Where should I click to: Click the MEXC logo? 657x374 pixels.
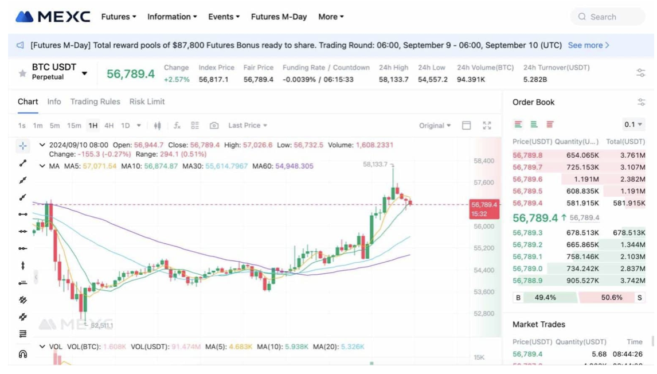click(53, 17)
